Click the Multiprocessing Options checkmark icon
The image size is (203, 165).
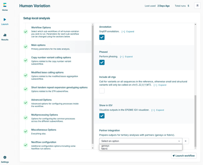click(x=26, y=118)
